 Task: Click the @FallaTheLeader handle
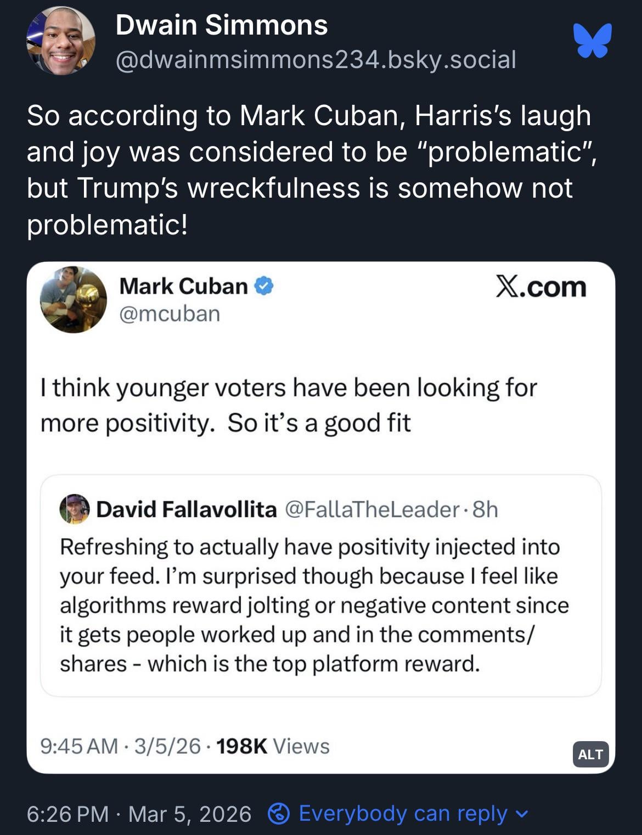point(372,509)
